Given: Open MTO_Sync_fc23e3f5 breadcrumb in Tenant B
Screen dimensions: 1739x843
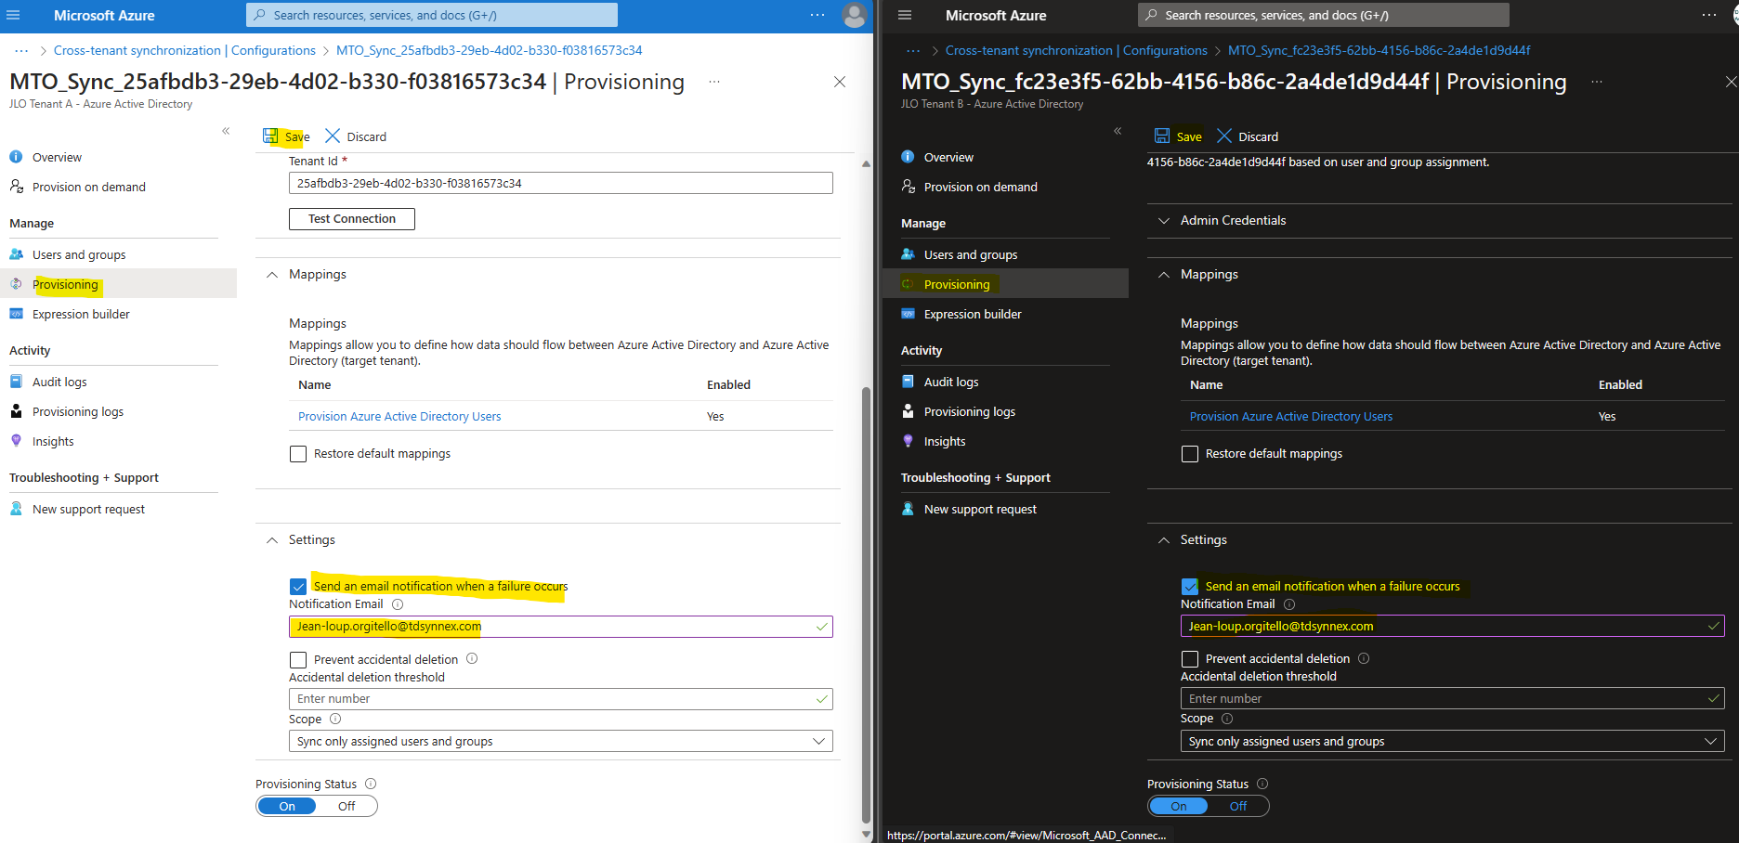Looking at the screenshot, I should [1379, 50].
